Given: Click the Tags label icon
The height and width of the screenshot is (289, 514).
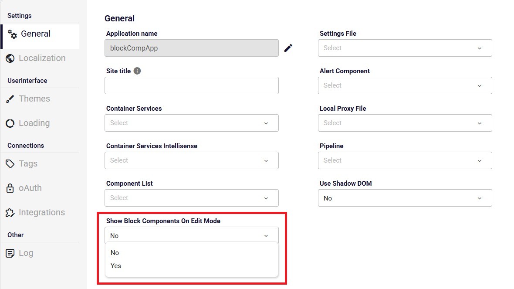Looking at the screenshot, I should pos(10,164).
